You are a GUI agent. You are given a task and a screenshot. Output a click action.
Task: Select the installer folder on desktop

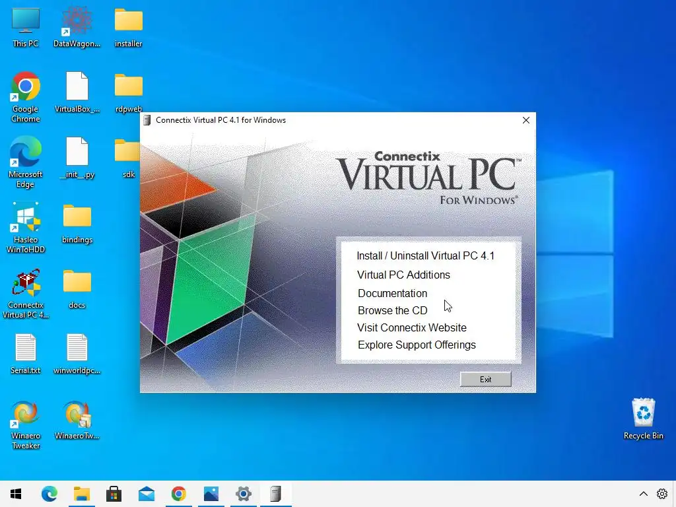point(129,28)
